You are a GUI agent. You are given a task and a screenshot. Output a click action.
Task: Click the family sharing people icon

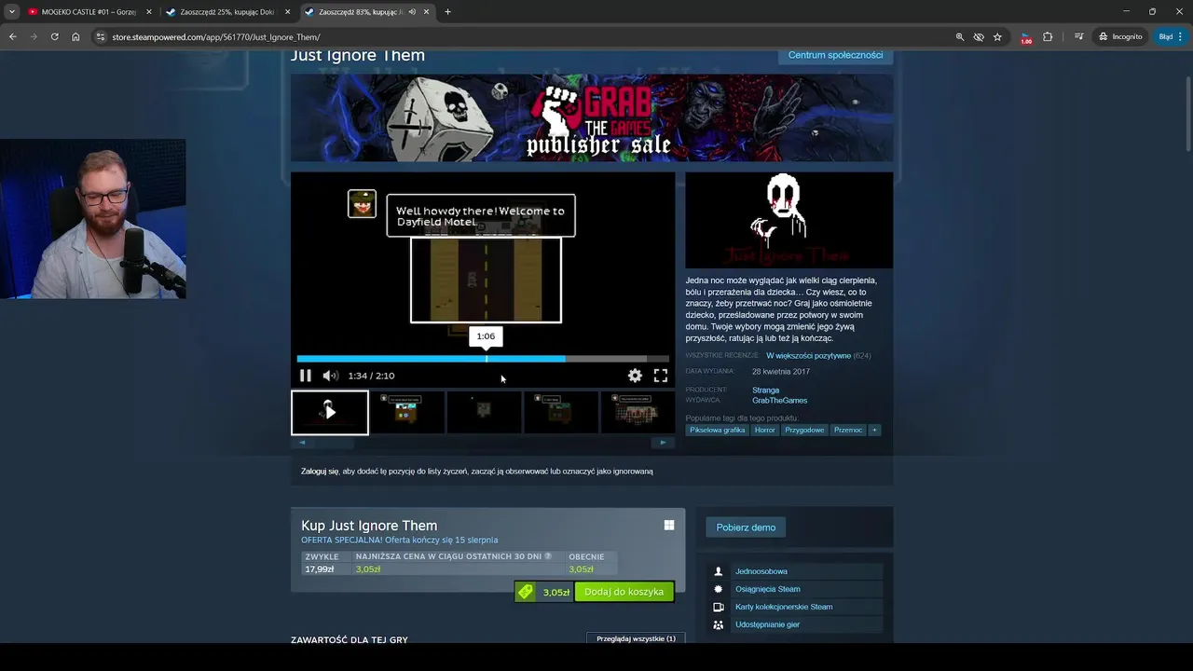click(x=718, y=624)
